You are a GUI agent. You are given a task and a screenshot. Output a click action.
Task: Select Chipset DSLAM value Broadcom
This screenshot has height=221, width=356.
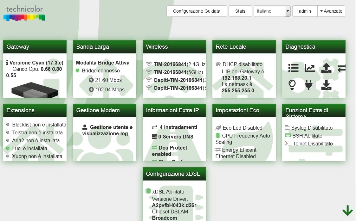point(165,218)
